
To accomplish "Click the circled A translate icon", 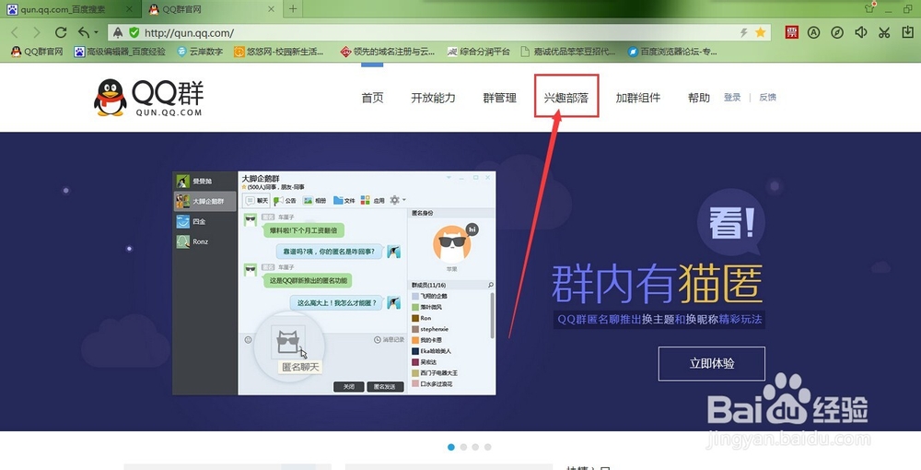I will pyautogui.click(x=813, y=32).
